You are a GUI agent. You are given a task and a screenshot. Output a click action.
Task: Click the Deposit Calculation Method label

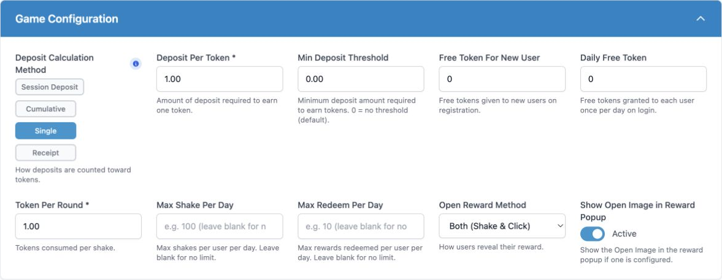click(55, 64)
